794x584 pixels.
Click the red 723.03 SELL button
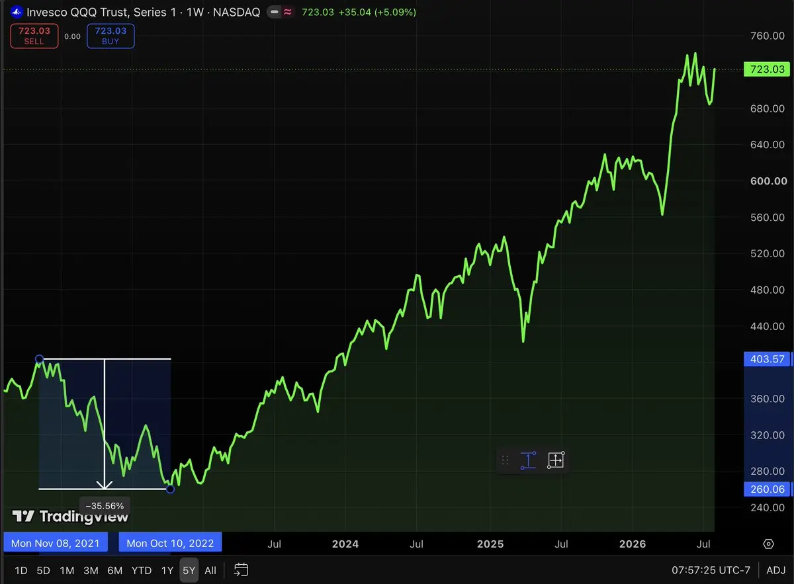[x=34, y=36]
